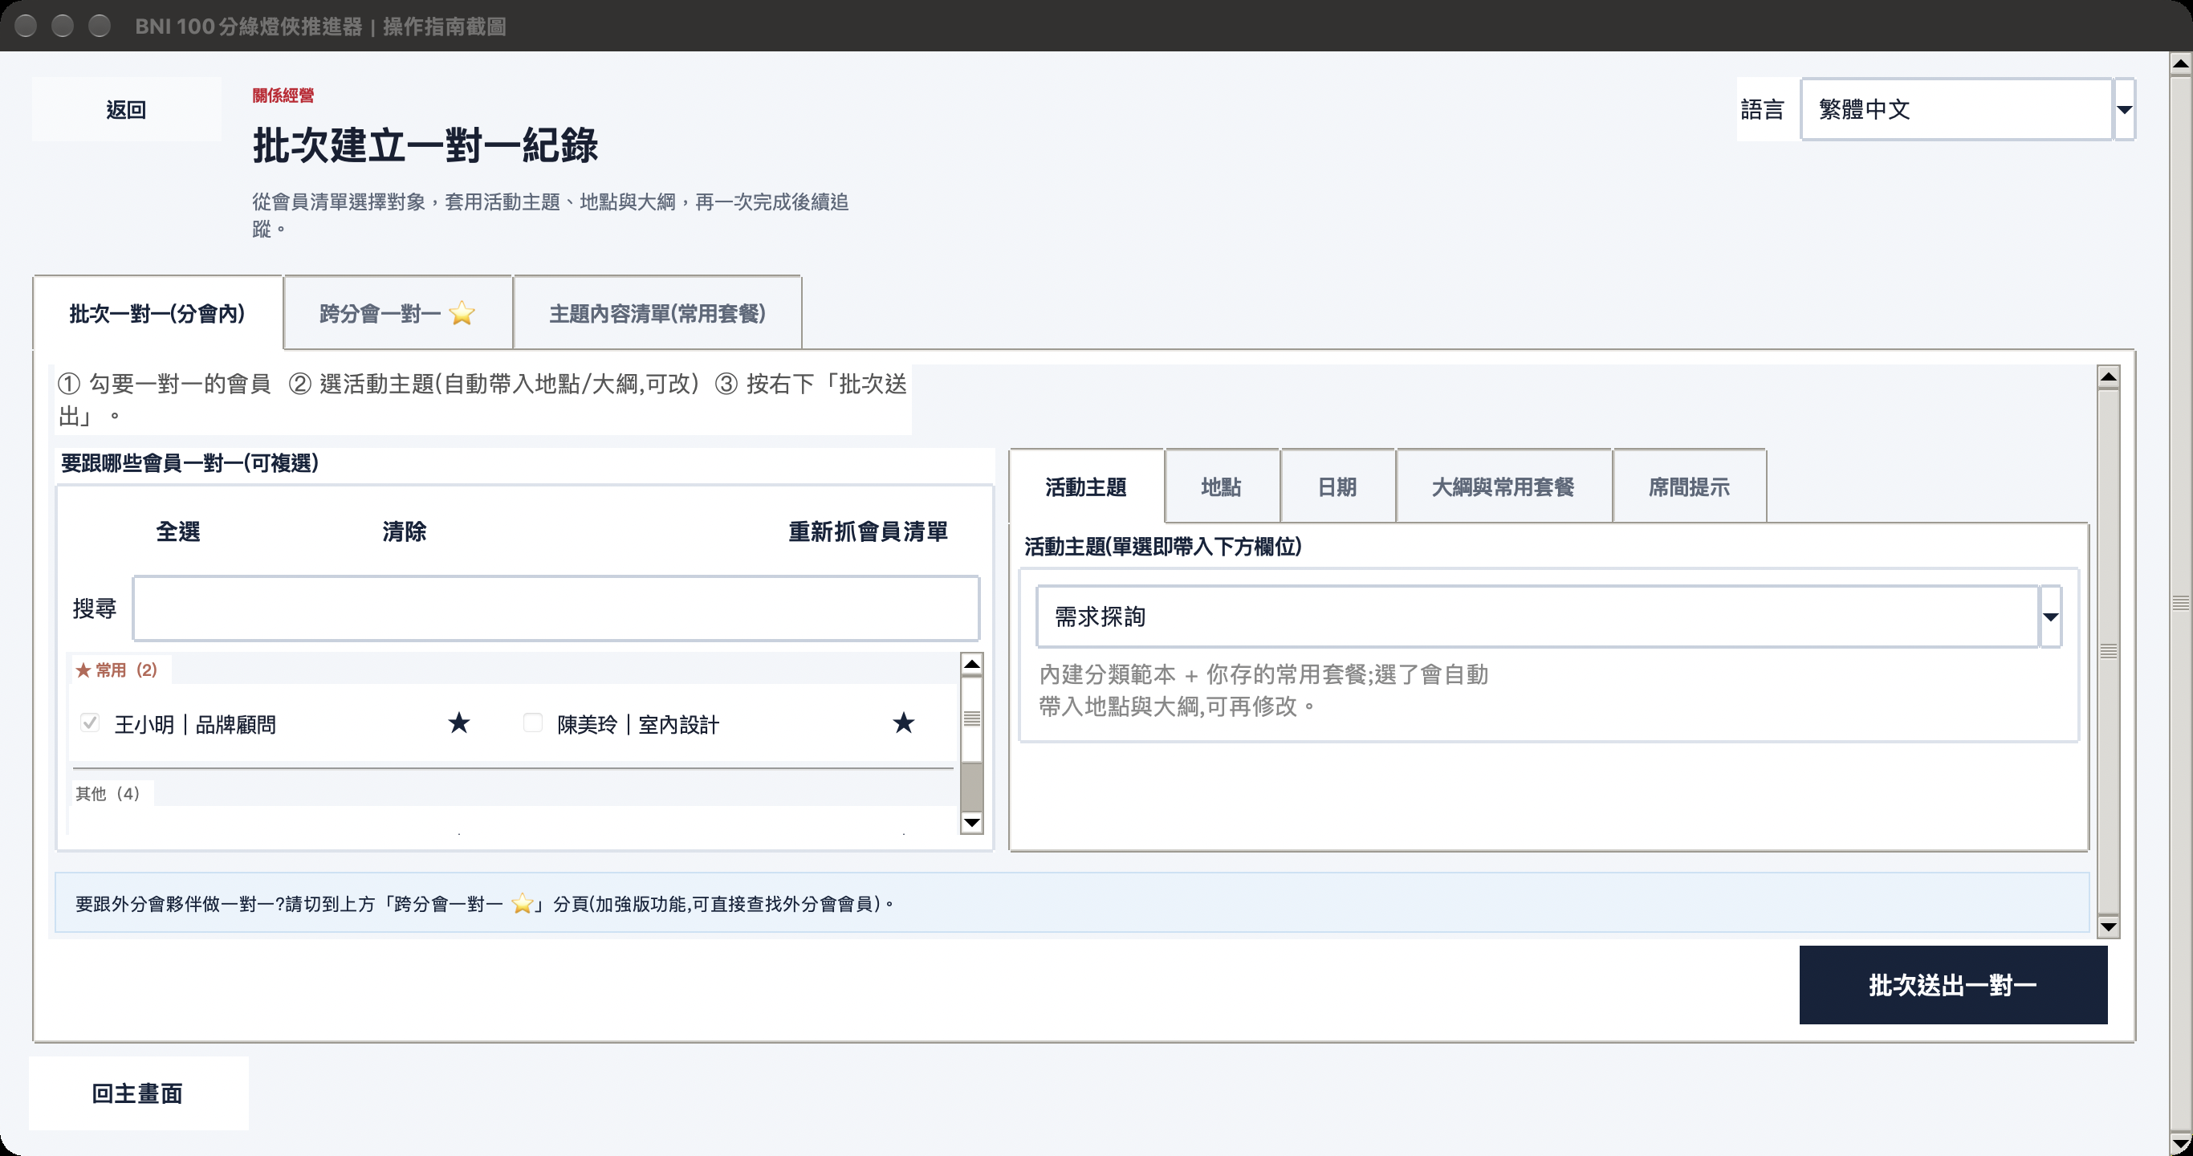This screenshot has width=2193, height=1156.
Task: Submit with 批次送出一對一 button
Action: 1953,985
